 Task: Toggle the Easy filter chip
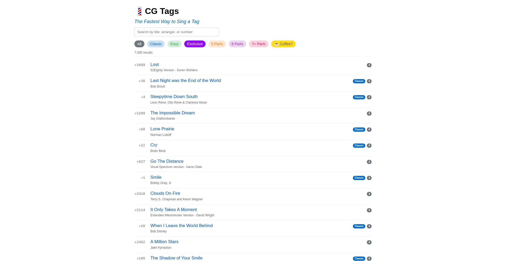[x=174, y=44]
